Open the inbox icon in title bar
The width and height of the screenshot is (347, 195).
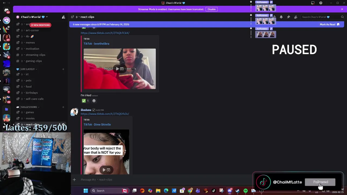[x=313, y=3]
